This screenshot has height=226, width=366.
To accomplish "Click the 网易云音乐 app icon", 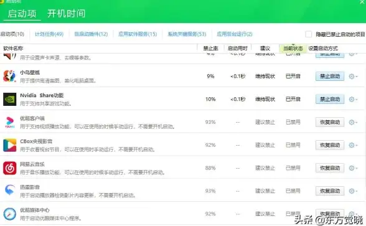I will (x=9, y=168).
